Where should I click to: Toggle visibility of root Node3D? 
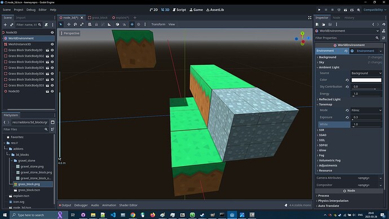point(52,32)
